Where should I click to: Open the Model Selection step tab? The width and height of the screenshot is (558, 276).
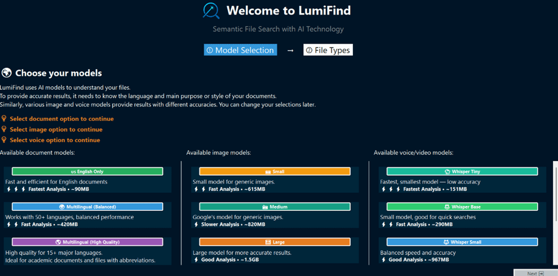(241, 50)
